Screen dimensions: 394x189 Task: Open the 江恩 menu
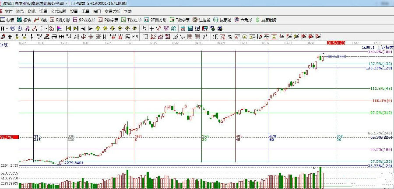click(x=42, y=11)
